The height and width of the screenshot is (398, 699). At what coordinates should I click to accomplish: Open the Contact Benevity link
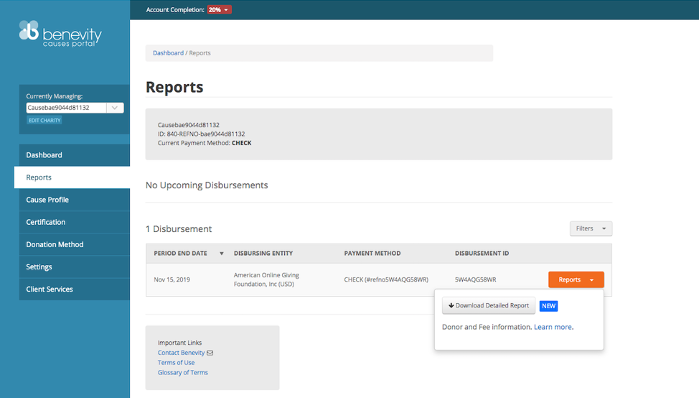(x=181, y=353)
